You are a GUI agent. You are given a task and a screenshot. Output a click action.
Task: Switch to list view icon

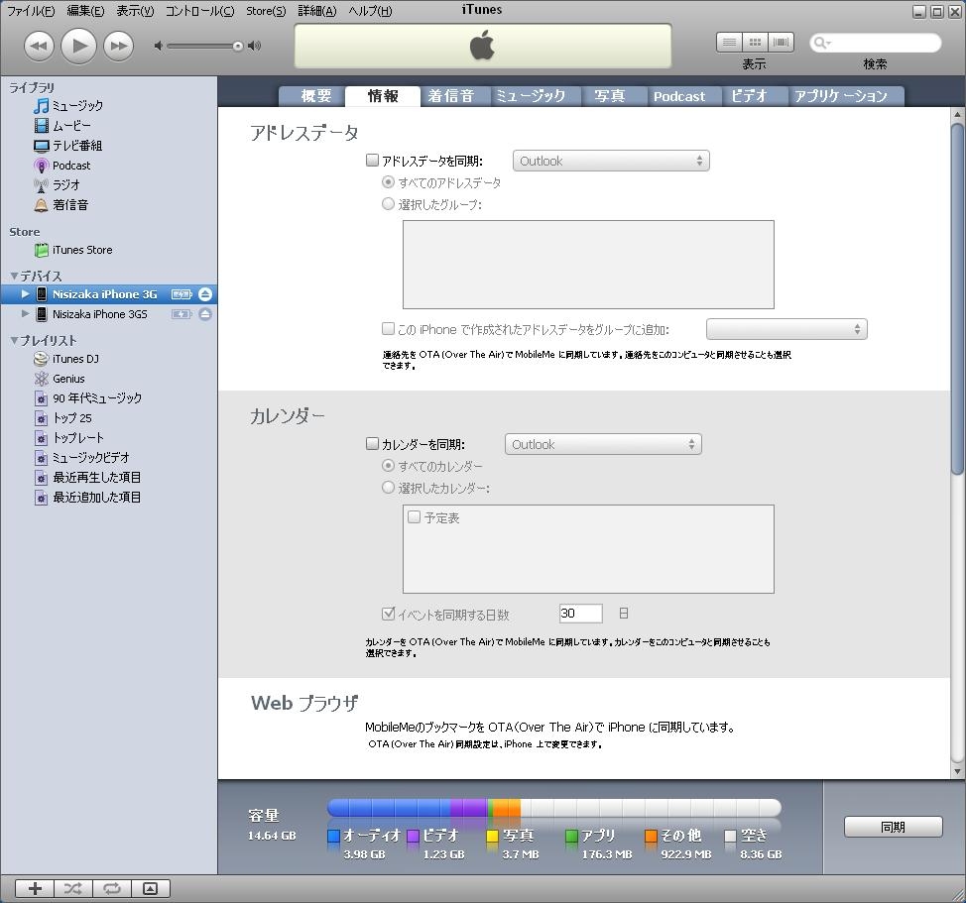729,43
